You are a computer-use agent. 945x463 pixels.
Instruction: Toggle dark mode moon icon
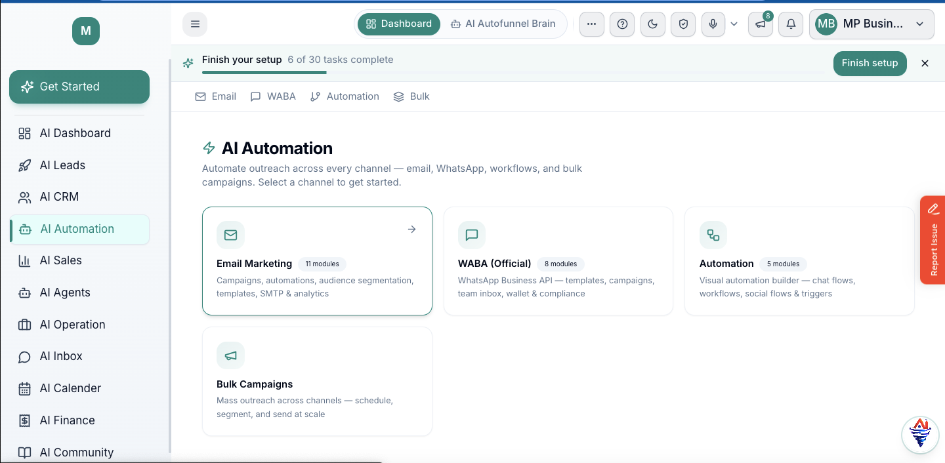point(652,24)
